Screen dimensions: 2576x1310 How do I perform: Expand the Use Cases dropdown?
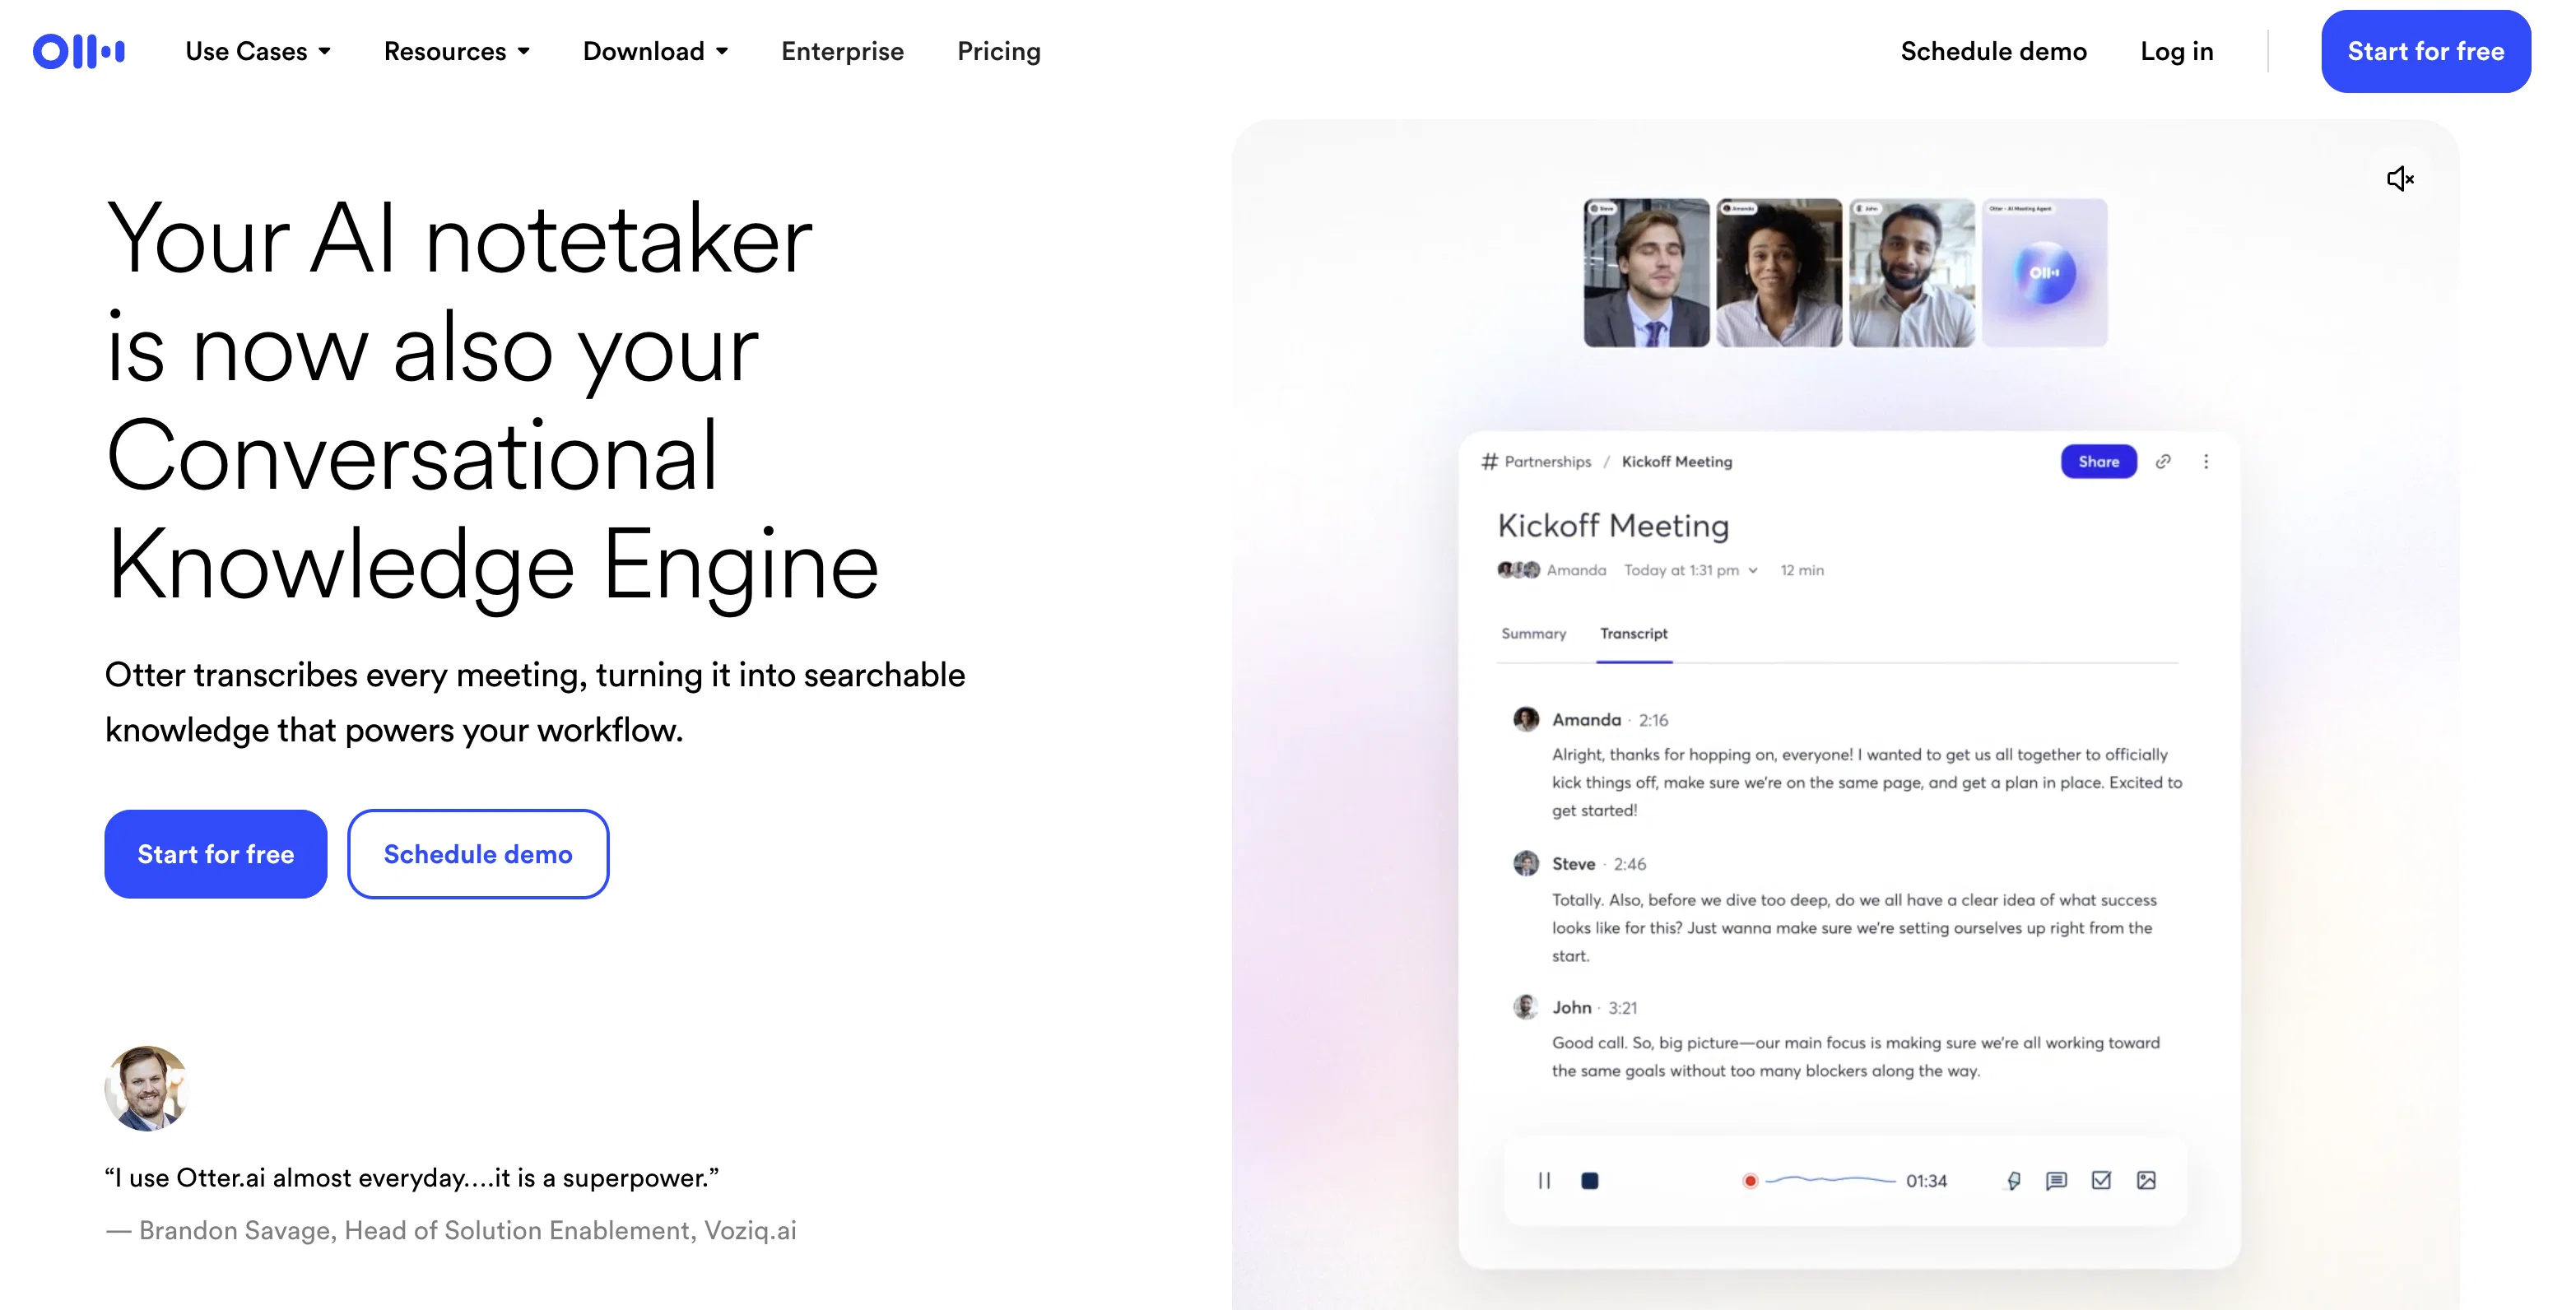(x=258, y=51)
